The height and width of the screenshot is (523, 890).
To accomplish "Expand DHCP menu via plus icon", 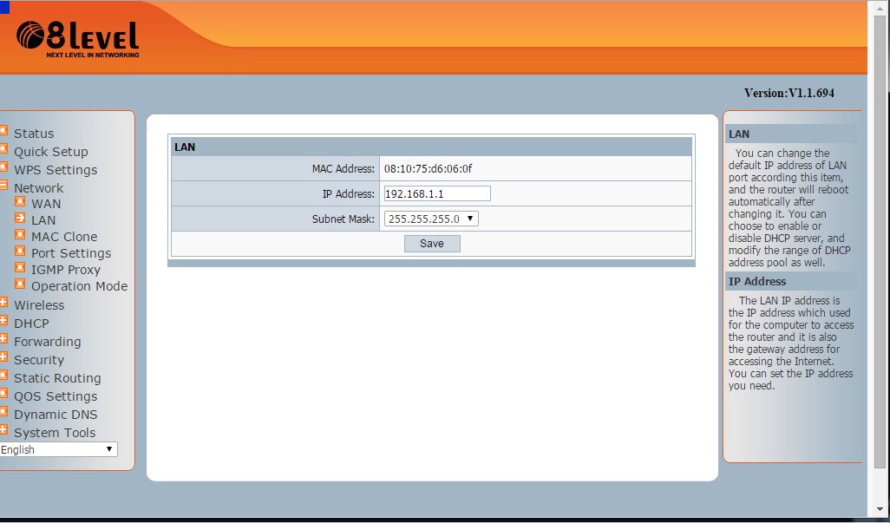I will tap(3, 321).
